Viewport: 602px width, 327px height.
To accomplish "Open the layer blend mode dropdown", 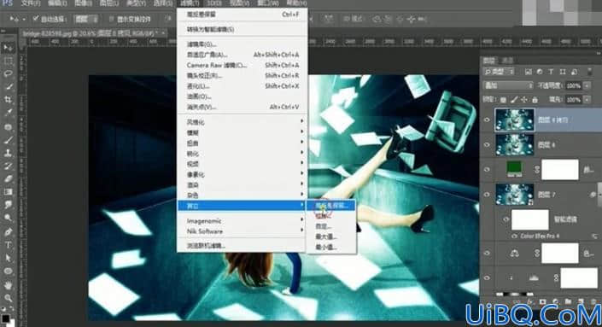I will tap(508, 85).
